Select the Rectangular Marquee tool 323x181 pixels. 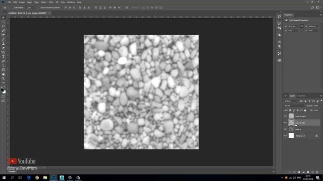(x=3, y=22)
